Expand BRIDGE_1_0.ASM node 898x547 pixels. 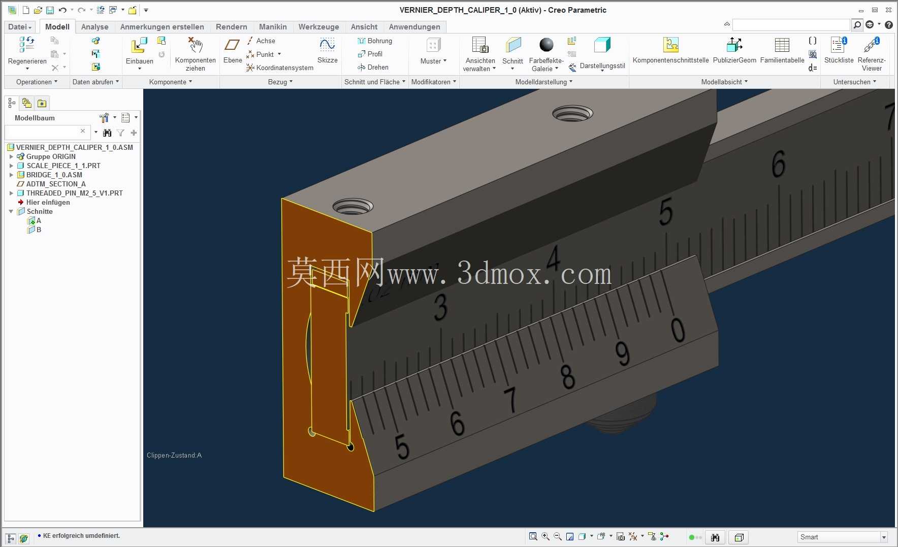11,175
